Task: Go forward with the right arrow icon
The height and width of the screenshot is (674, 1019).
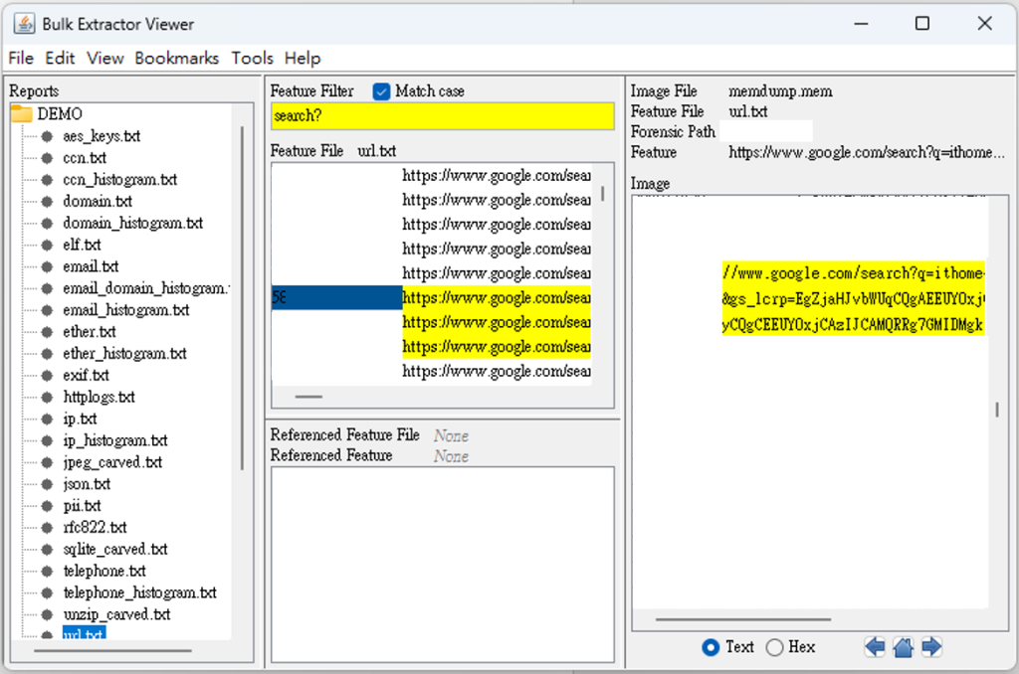Action: [x=931, y=647]
